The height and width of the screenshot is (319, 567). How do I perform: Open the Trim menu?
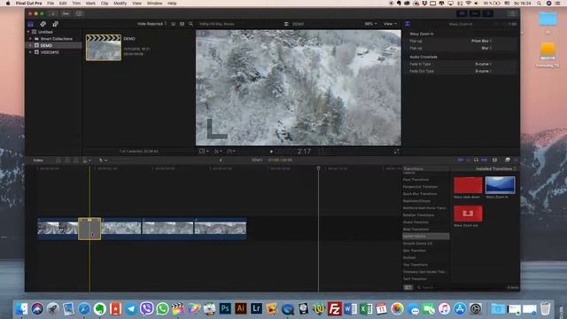[76, 4]
